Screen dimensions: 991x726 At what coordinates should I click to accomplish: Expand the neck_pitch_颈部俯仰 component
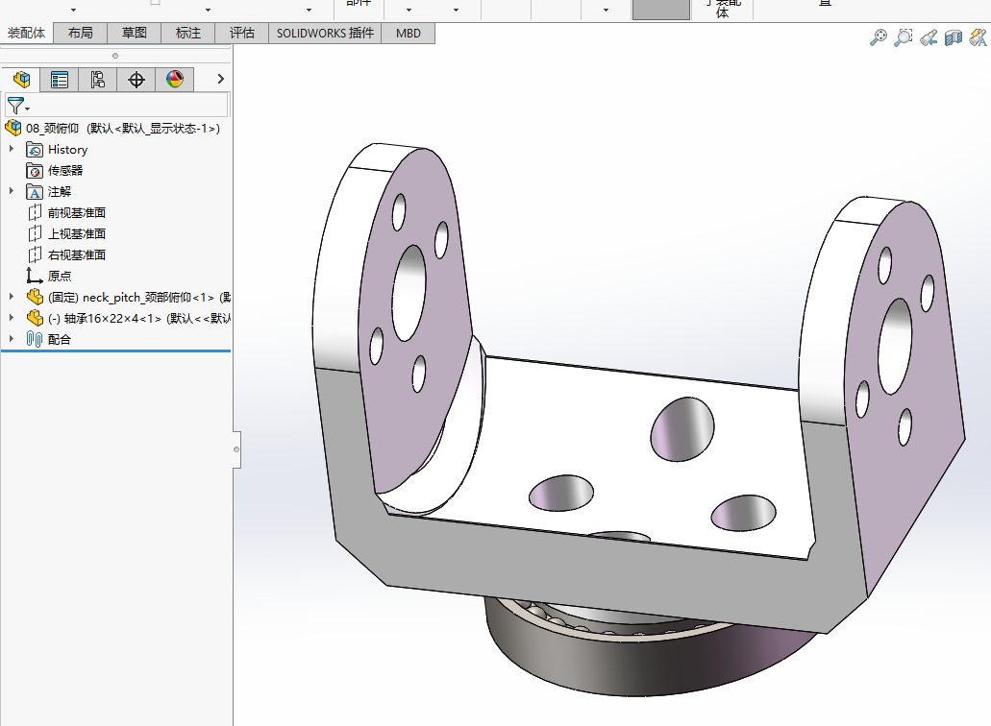point(12,296)
